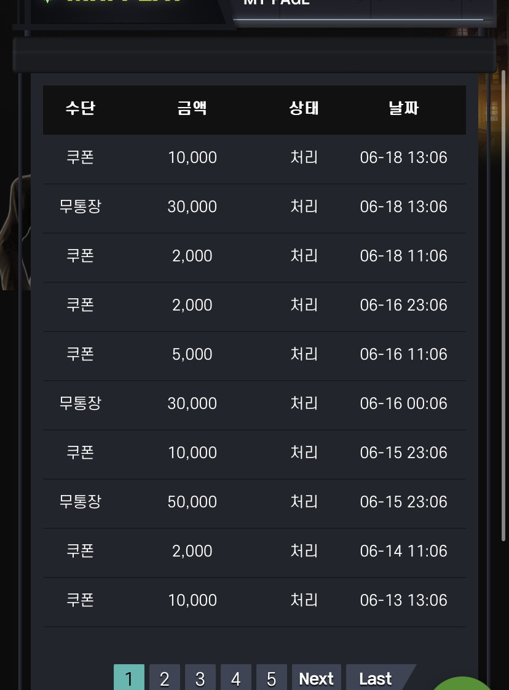This screenshot has width=509, height=690.
Task: Select the 5,000 쿠폰 amount entry
Action: 192,354
